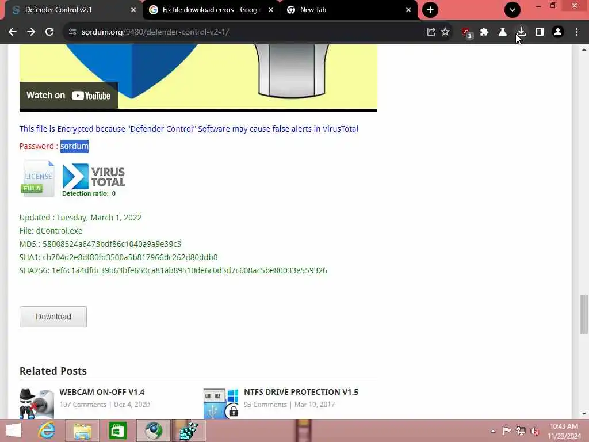Open the License EULA icon
589x442 pixels.
37,178
